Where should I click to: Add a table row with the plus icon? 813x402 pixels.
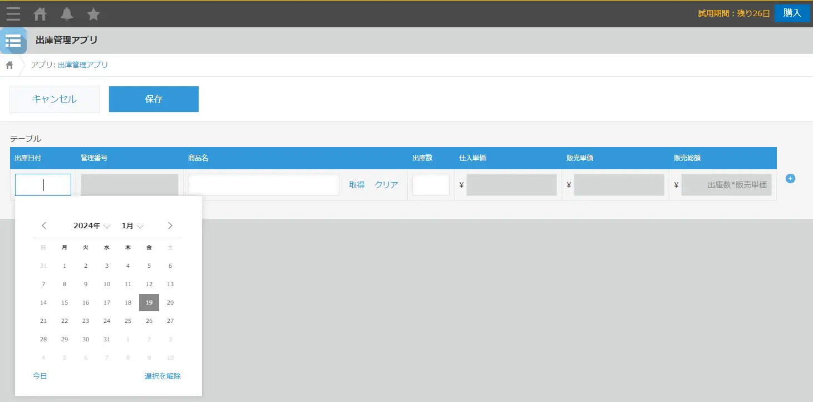click(x=790, y=179)
